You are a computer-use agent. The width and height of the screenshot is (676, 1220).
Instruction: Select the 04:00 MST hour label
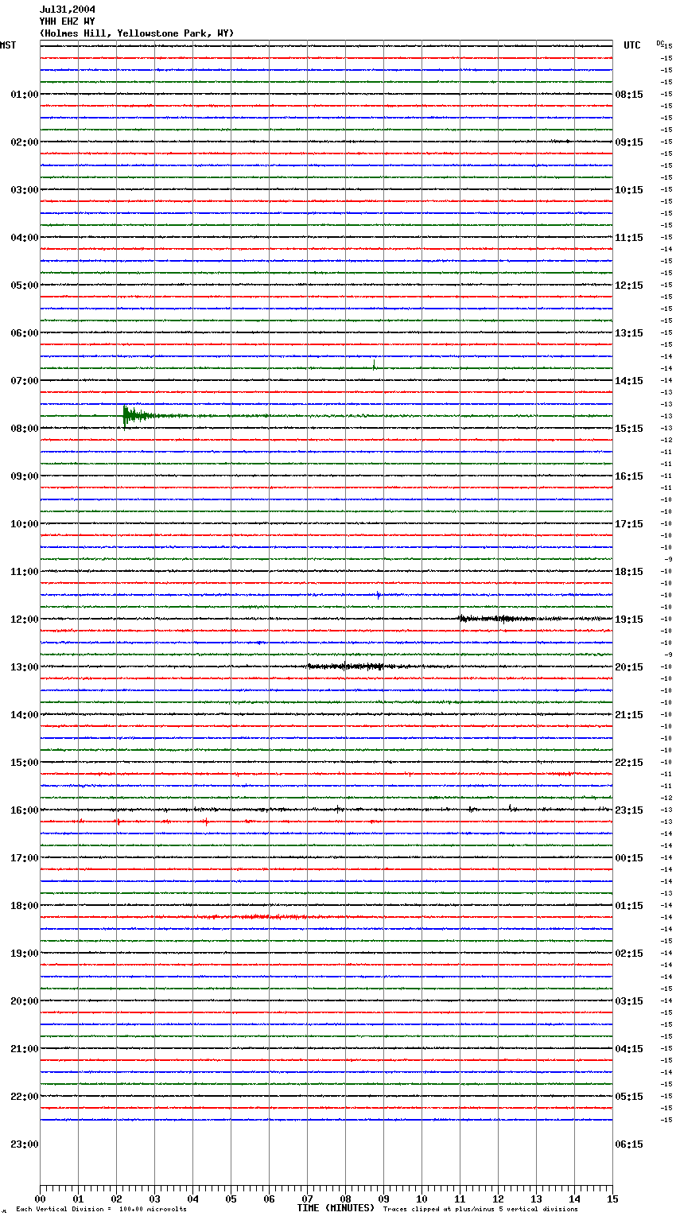(25, 238)
